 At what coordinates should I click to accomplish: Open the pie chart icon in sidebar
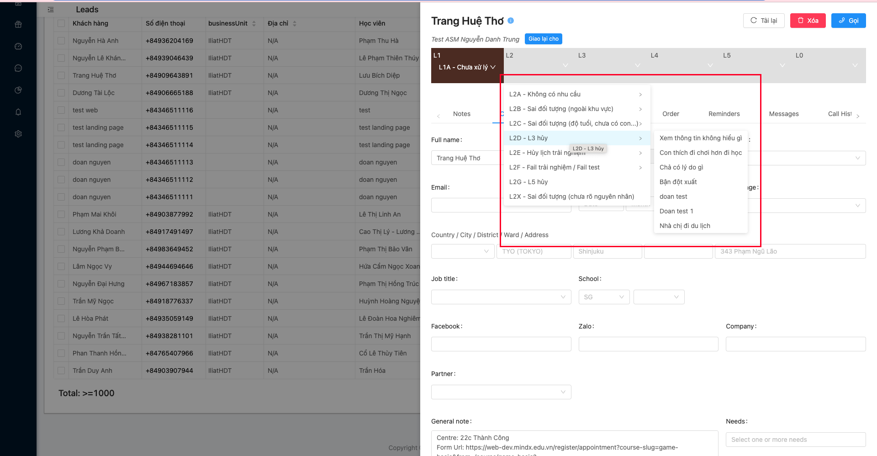[18, 90]
